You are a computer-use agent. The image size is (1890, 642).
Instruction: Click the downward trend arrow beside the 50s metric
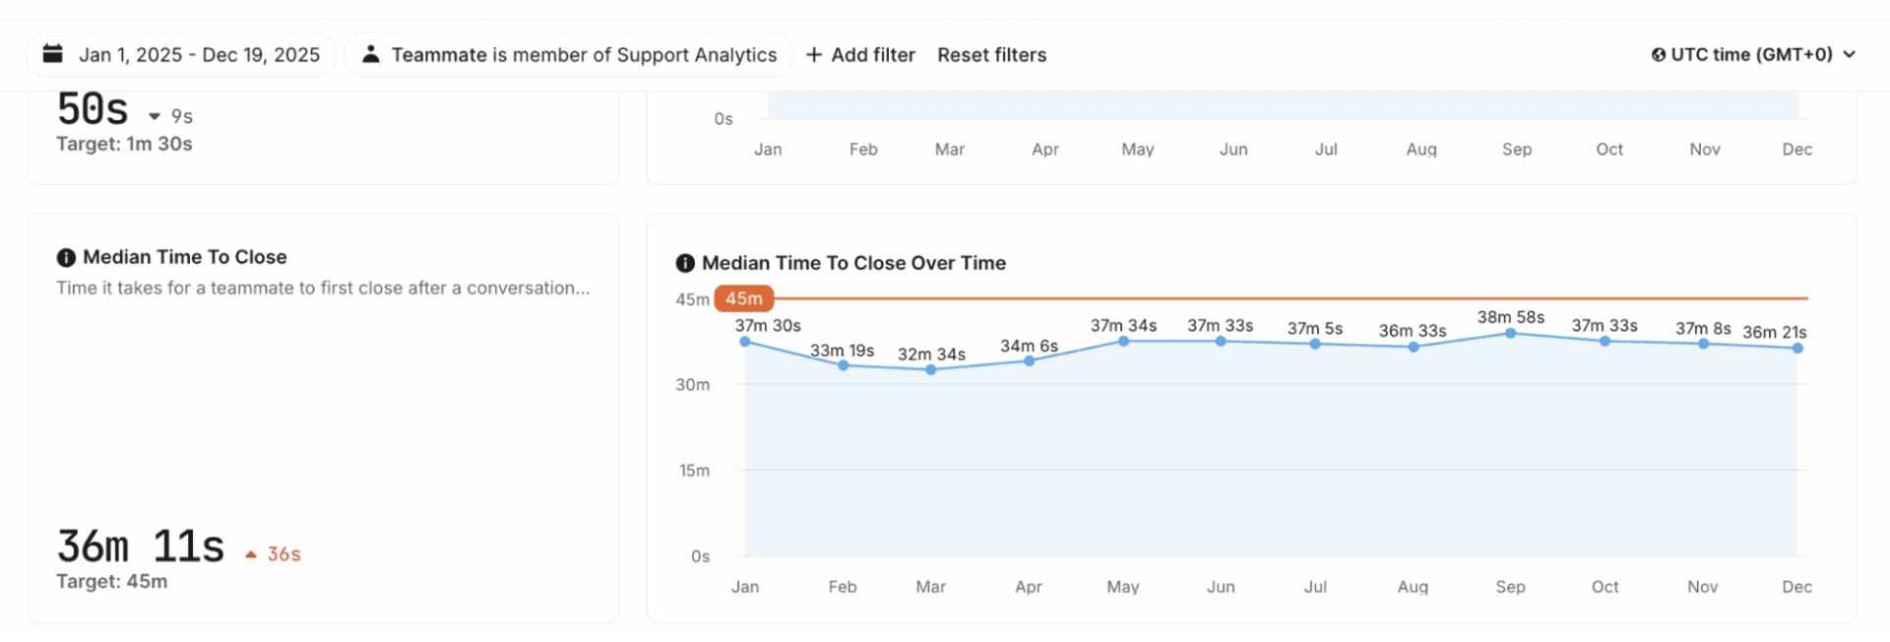154,116
